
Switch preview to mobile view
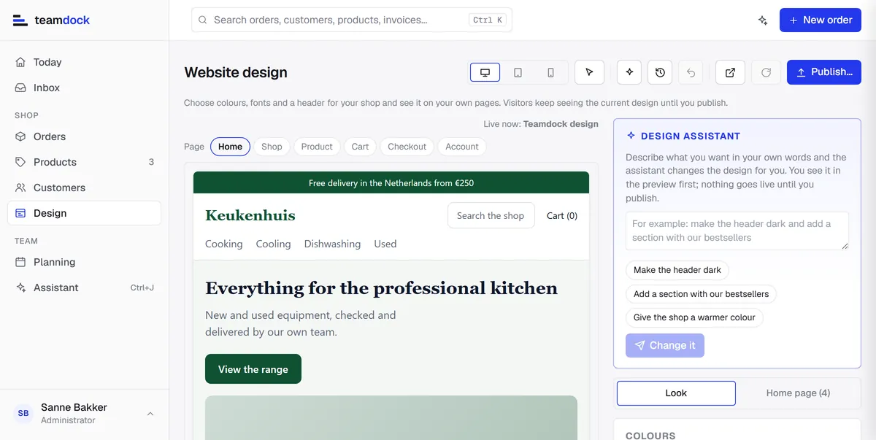click(x=550, y=72)
